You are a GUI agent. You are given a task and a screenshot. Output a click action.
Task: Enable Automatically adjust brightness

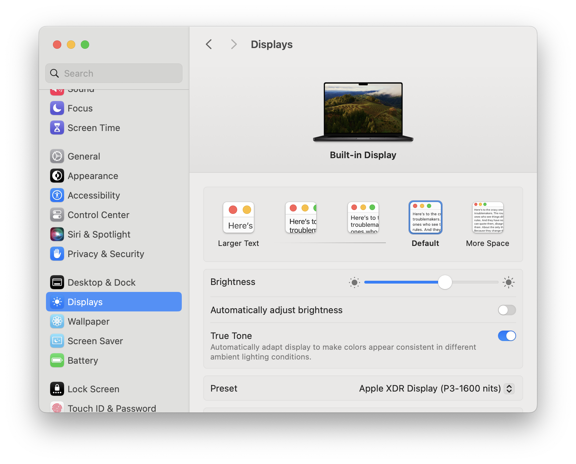(x=507, y=310)
